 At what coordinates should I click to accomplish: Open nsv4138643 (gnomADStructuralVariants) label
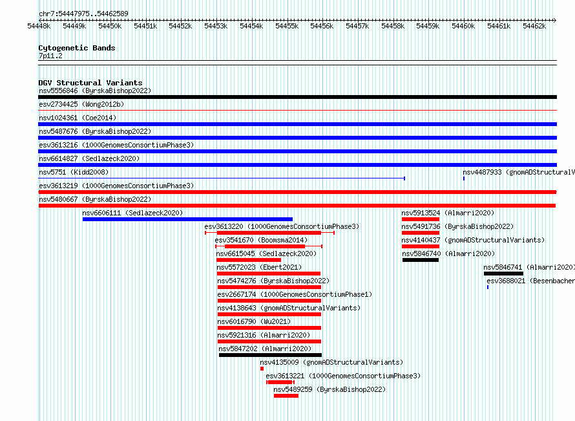click(x=289, y=308)
